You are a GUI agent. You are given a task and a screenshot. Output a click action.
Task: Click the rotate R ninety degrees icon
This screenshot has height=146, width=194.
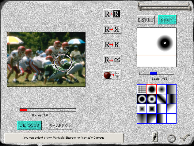(x=112, y=59)
